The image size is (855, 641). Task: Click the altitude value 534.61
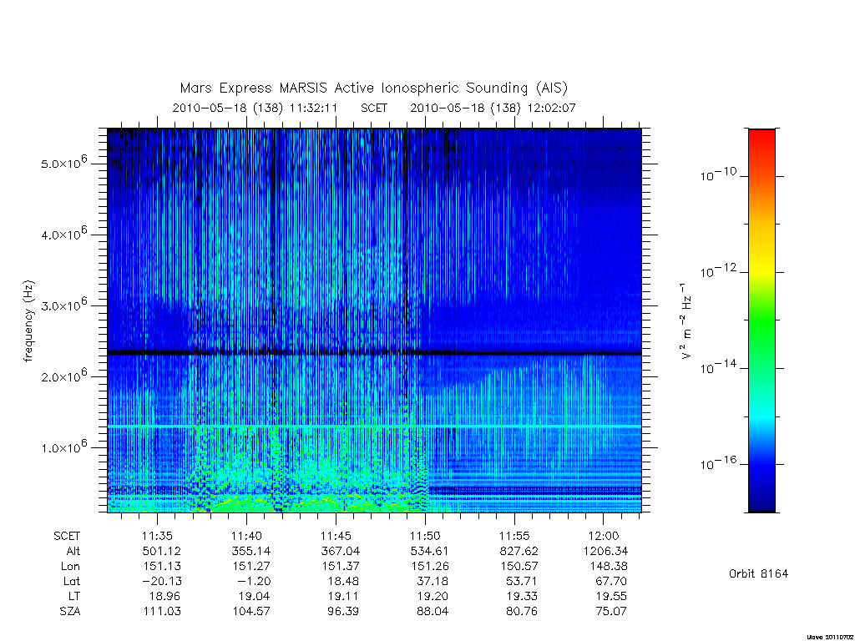[429, 551]
